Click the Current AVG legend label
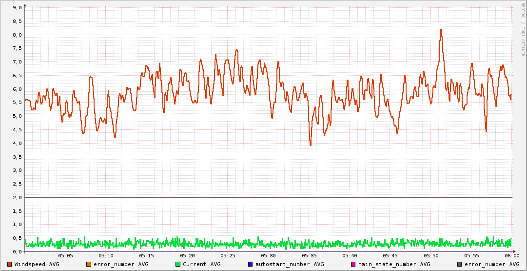This screenshot has height=271, width=527. pos(201,264)
